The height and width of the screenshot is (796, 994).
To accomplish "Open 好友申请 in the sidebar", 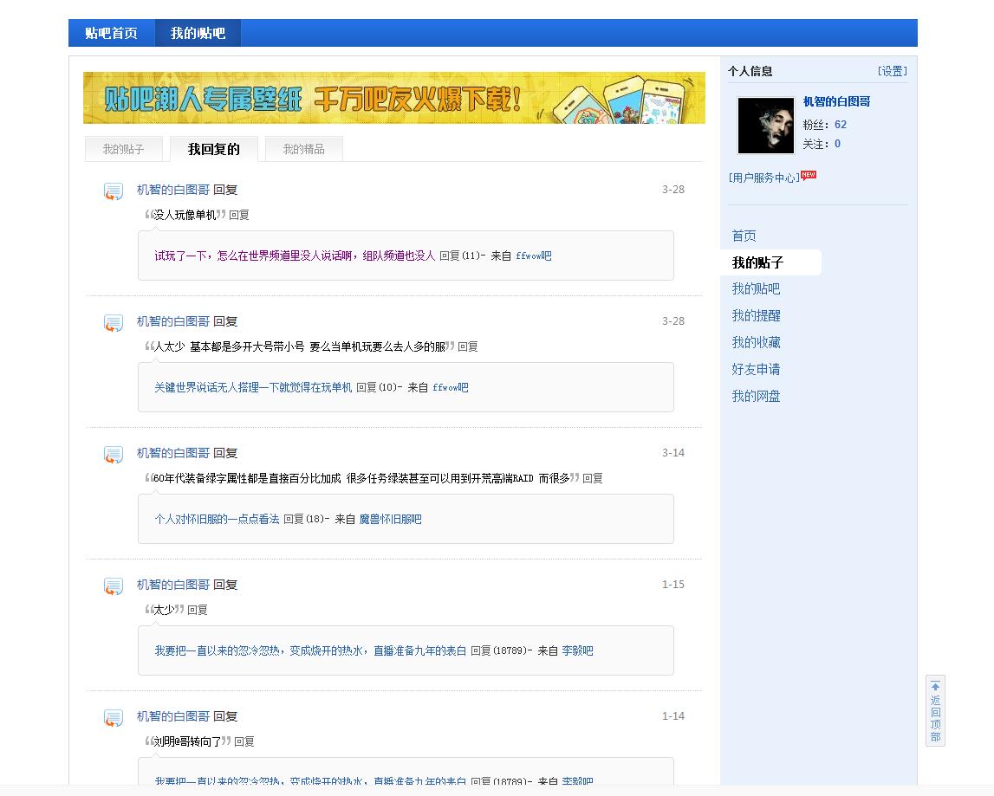I will tap(755, 369).
